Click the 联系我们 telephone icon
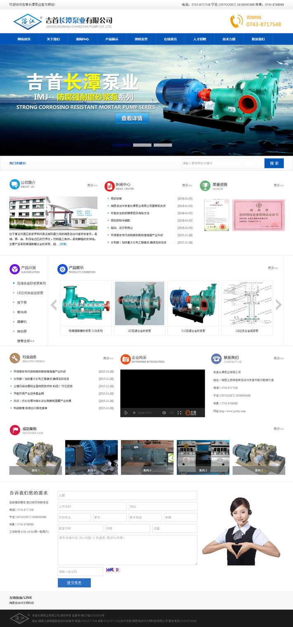The width and height of the screenshot is (293, 627). tap(216, 359)
